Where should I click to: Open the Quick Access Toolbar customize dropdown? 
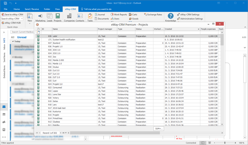[16, 3]
